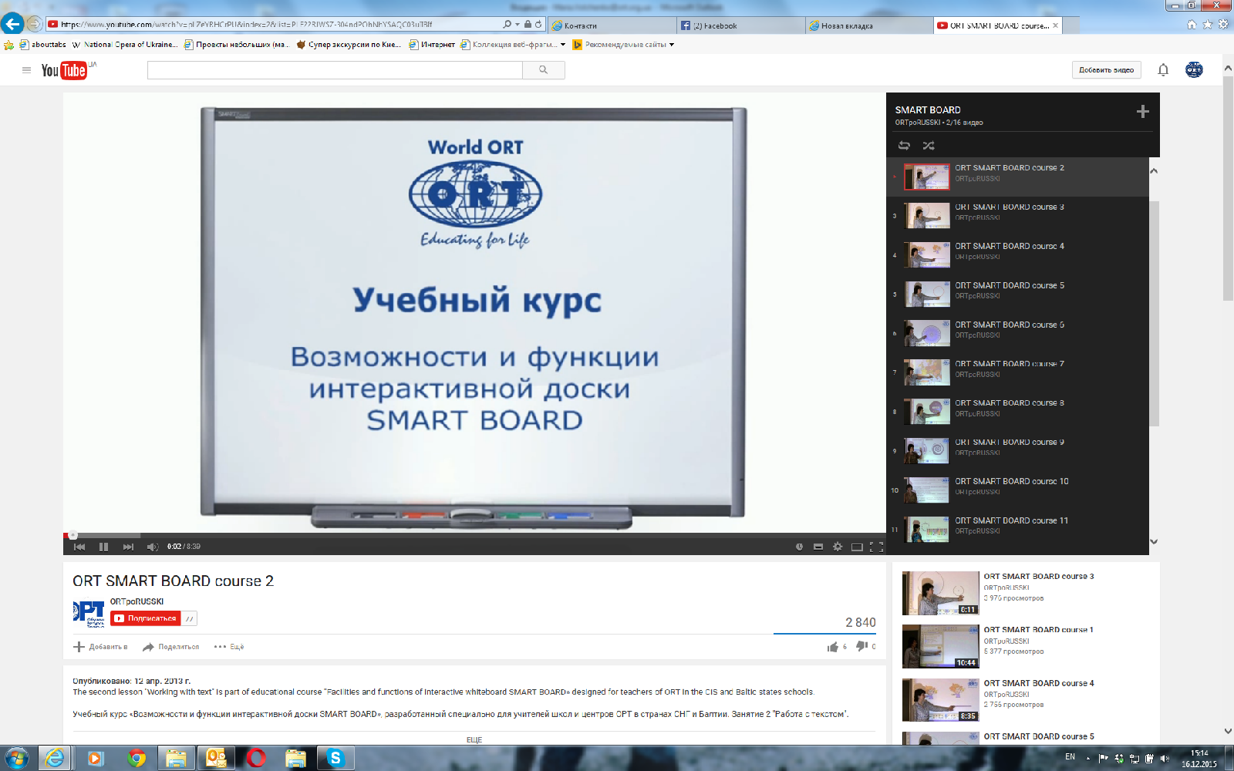
Task: Open suggested video course 4 thumbnail
Action: click(x=940, y=700)
